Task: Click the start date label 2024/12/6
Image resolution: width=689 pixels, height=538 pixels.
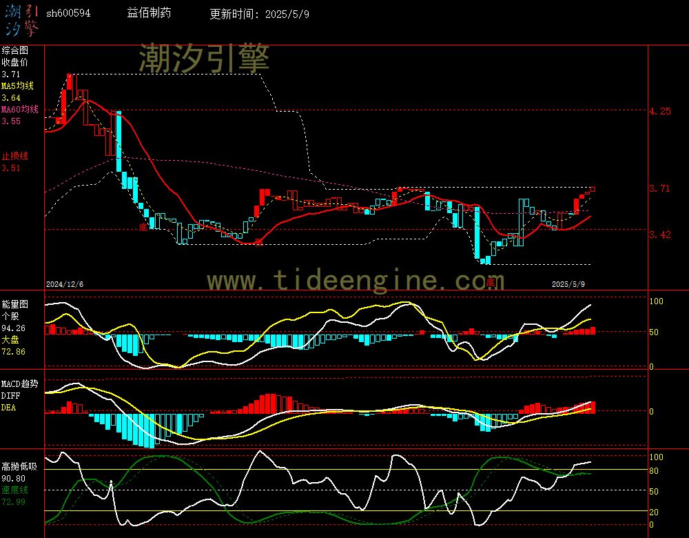Action: coord(65,284)
